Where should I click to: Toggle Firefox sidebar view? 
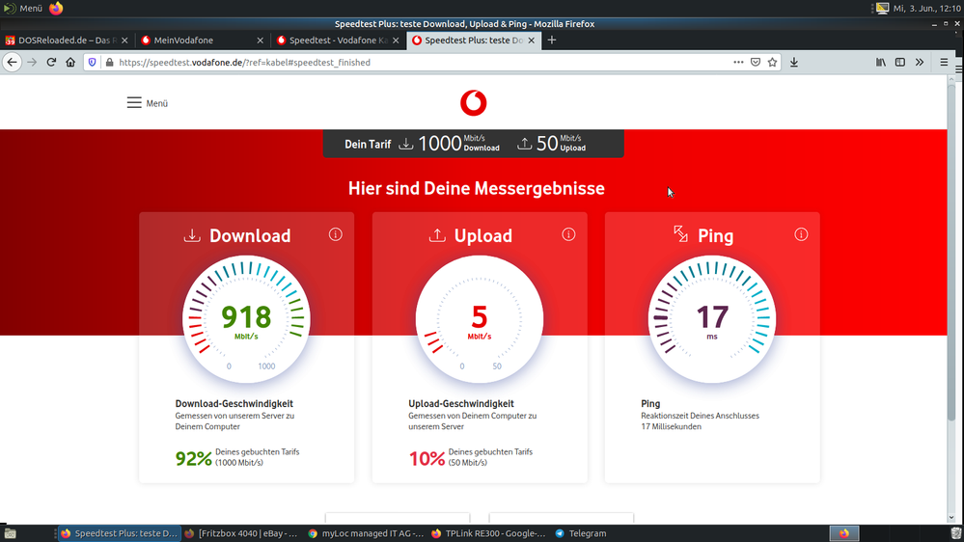[x=900, y=62]
